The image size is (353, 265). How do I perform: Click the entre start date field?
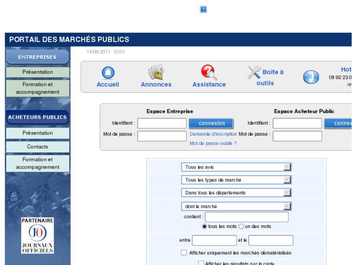(x=214, y=240)
